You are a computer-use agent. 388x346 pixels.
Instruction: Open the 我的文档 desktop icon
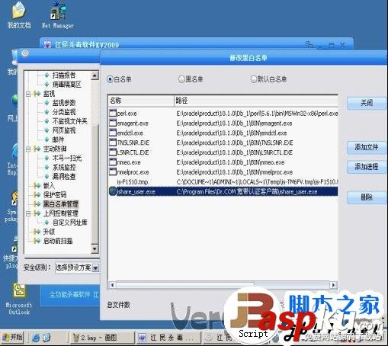tap(19, 15)
